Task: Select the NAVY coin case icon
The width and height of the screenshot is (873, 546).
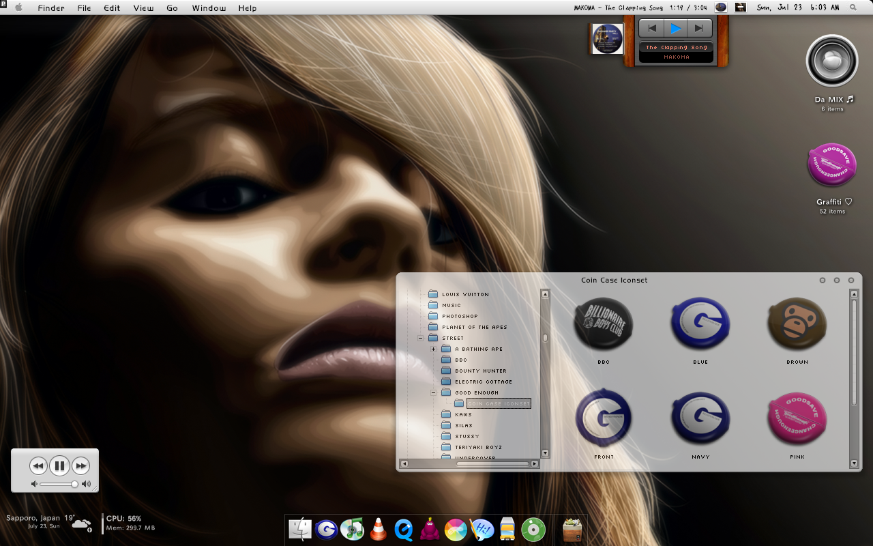Action: point(700,418)
